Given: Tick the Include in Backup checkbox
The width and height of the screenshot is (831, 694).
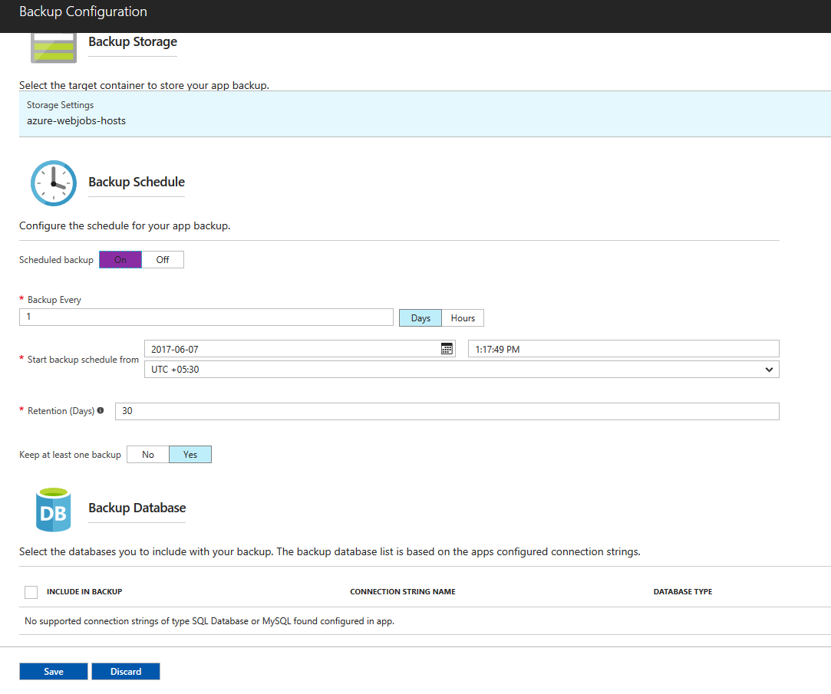Looking at the screenshot, I should [x=31, y=592].
